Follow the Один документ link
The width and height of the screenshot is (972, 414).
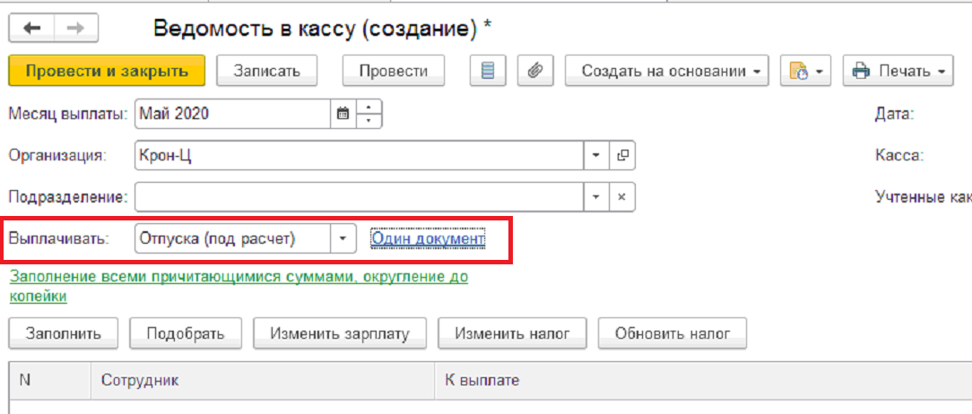click(x=428, y=239)
